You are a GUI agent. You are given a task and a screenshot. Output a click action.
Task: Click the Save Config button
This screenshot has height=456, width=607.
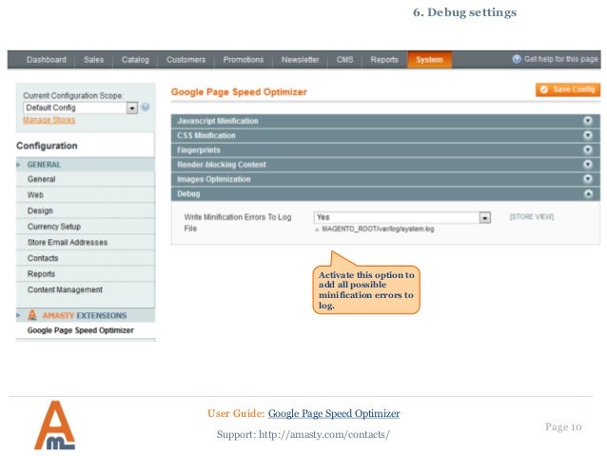point(568,89)
